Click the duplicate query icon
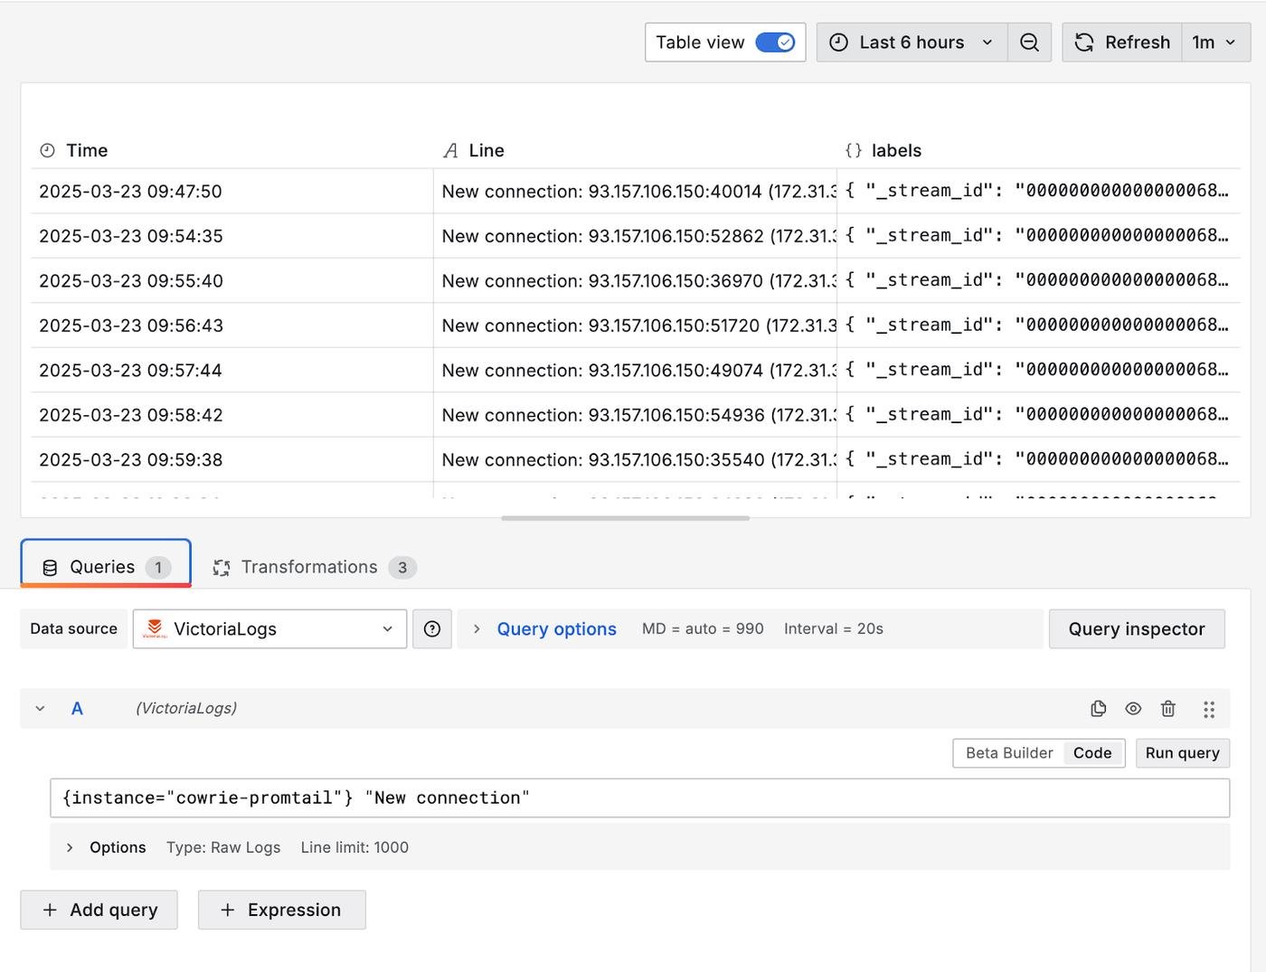 [1099, 709]
